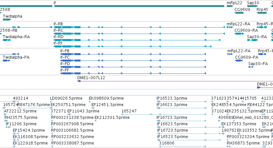Click the EK098609.5prime EST label

pos(106,98)
